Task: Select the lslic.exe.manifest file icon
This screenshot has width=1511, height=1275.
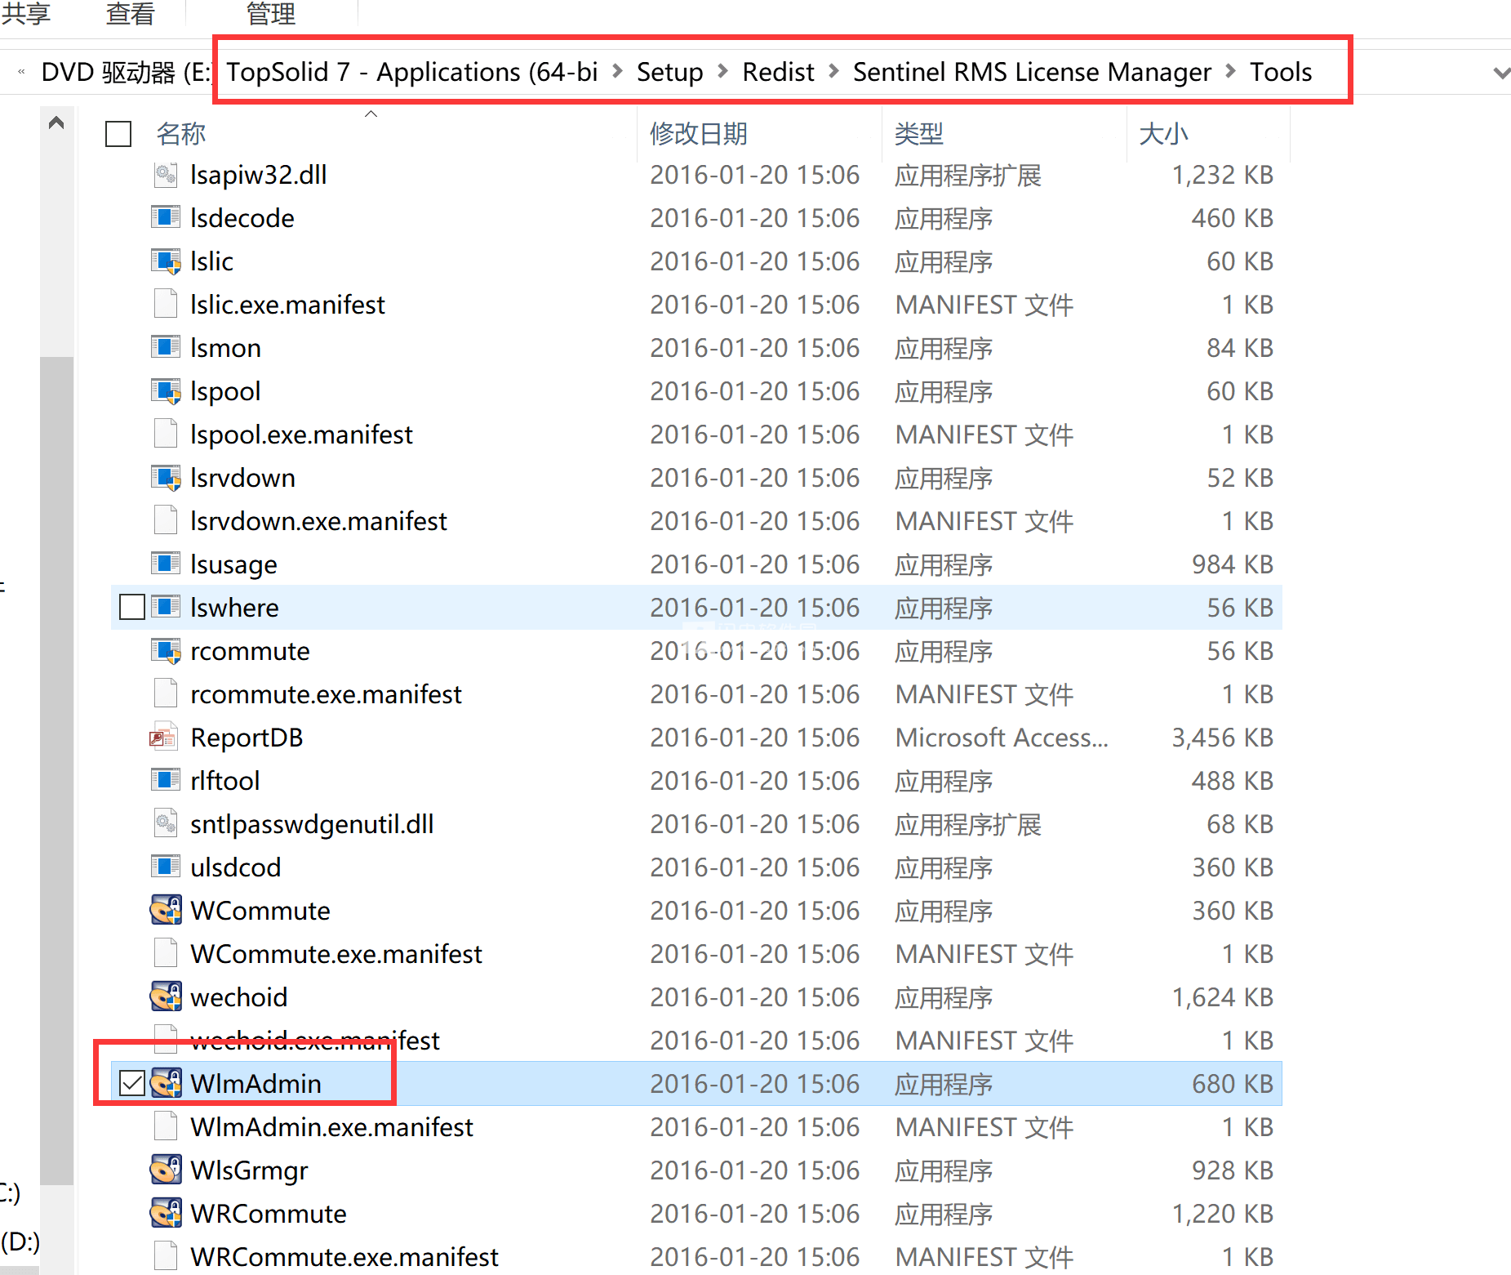Action: [166, 304]
